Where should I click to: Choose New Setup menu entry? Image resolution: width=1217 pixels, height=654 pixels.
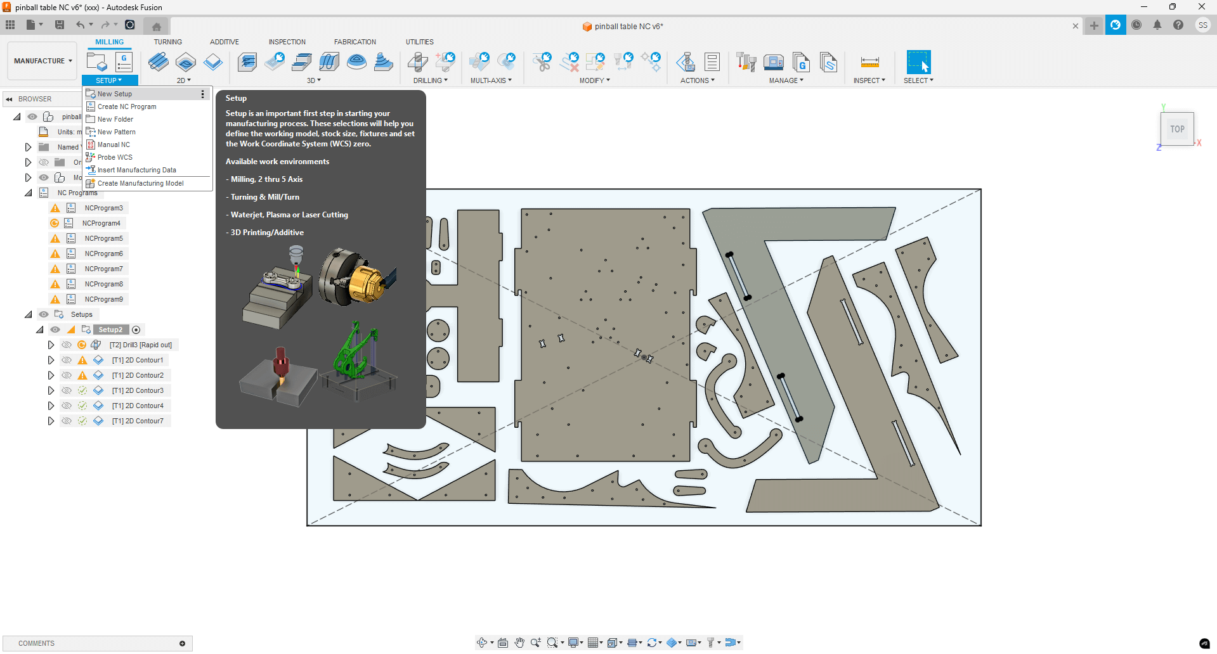coord(148,94)
